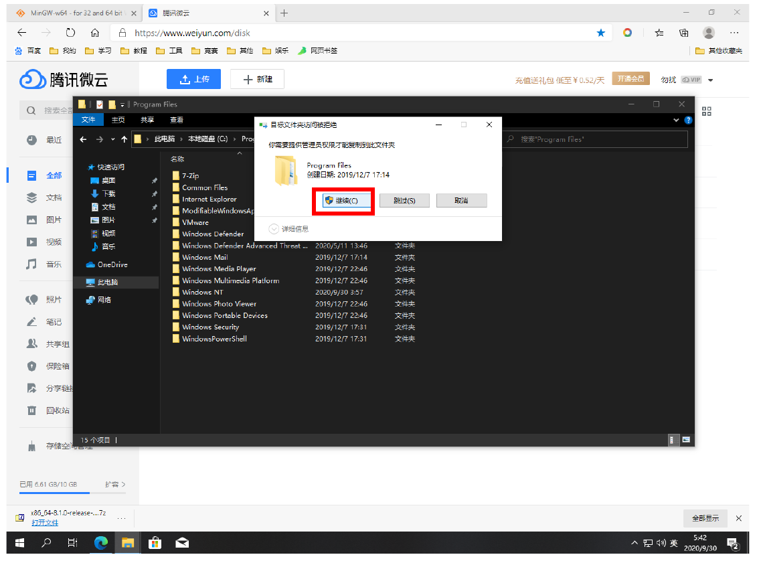Expand the Explorer ribbon chevron

tap(676, 121)
